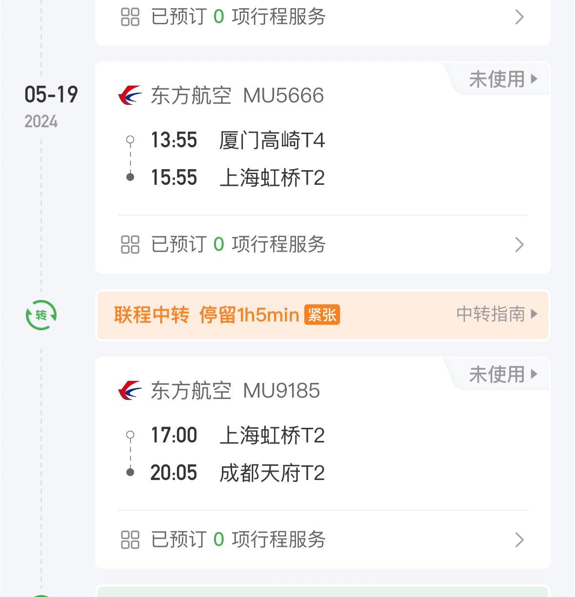Expand itinerary services chevron under MU9185
This screenshot has height=597, width=575.
pos(519,539)
